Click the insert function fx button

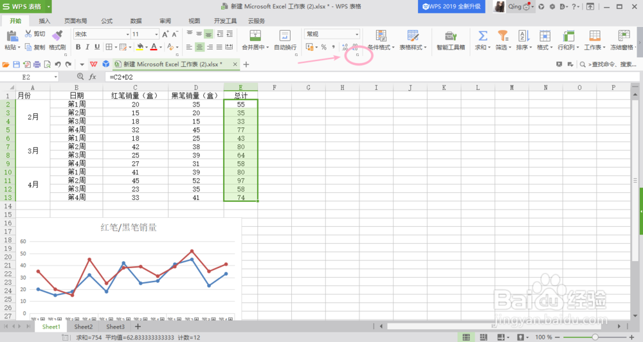(x=93, y=76)
